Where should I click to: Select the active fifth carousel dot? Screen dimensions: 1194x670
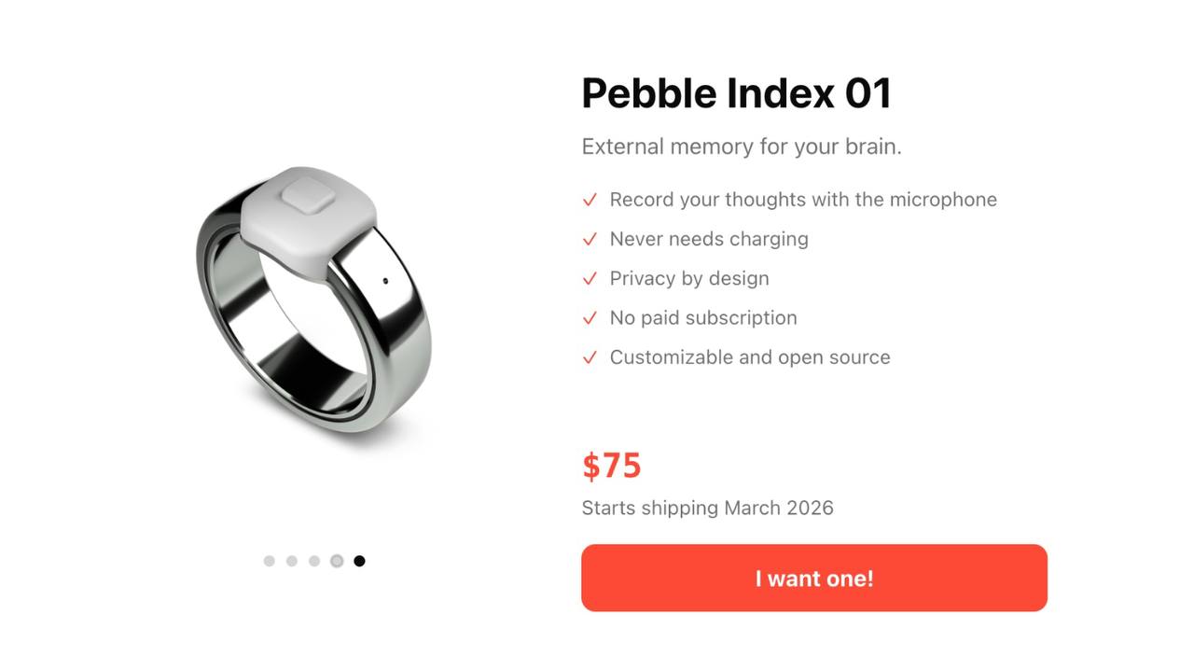point(360,561)
